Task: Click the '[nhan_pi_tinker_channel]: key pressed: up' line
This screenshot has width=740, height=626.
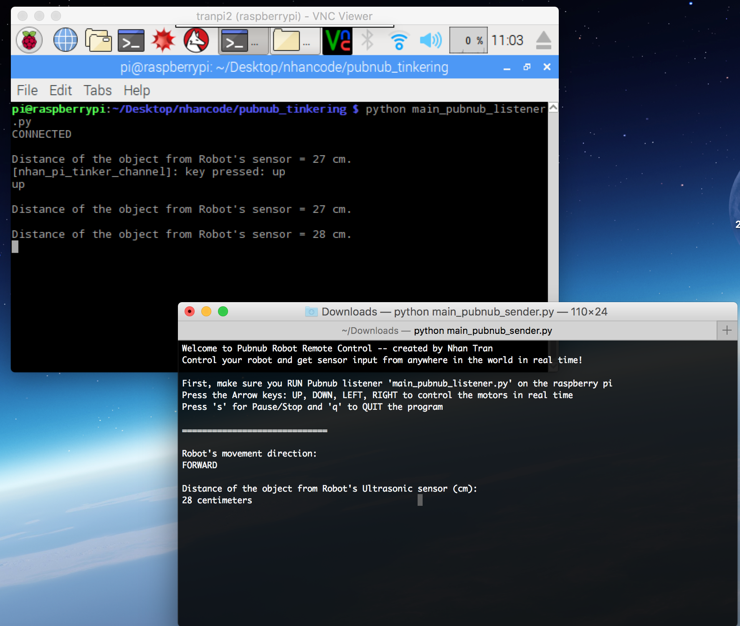Action: click(148, 172)
